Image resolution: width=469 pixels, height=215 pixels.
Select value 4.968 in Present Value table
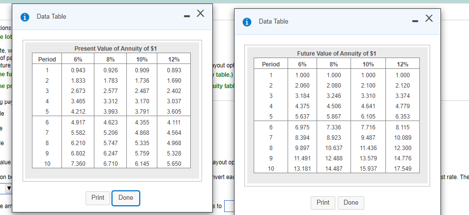pyautogui.click(x=174, y=143)
